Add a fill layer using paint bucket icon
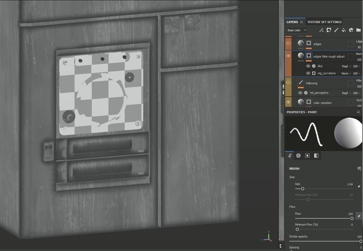 343,30
